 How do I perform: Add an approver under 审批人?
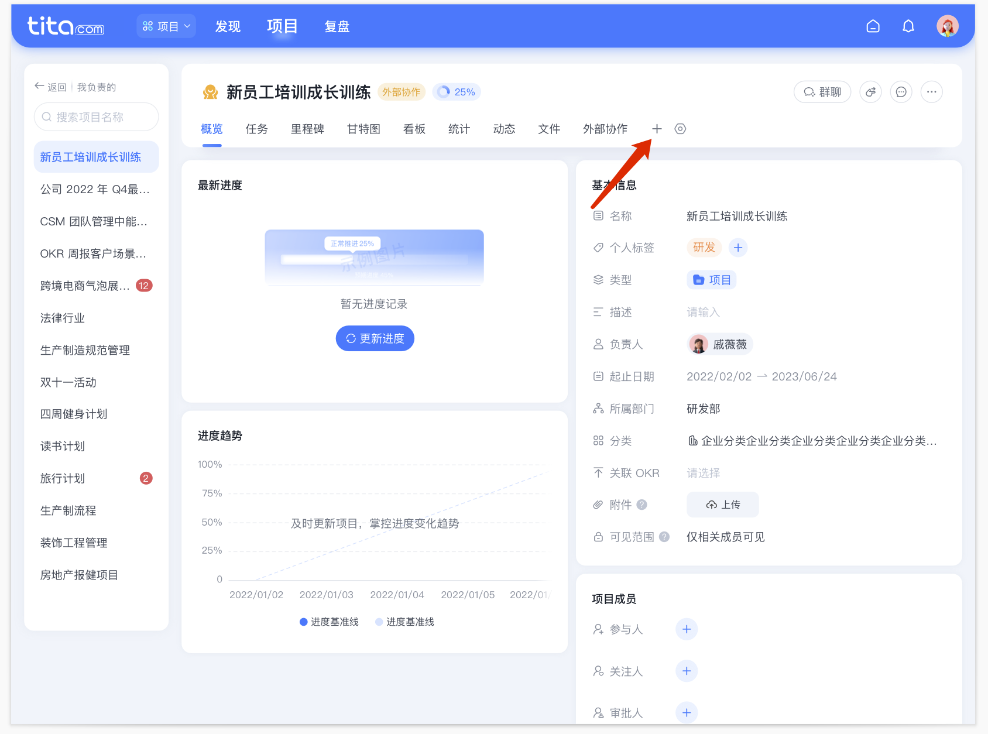[686, 712]
